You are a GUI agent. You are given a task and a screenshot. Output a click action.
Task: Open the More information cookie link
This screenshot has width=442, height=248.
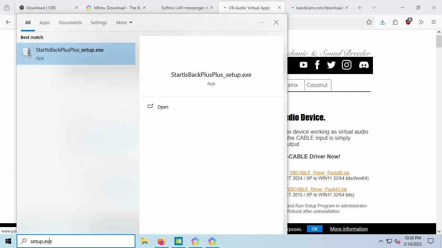349,229
